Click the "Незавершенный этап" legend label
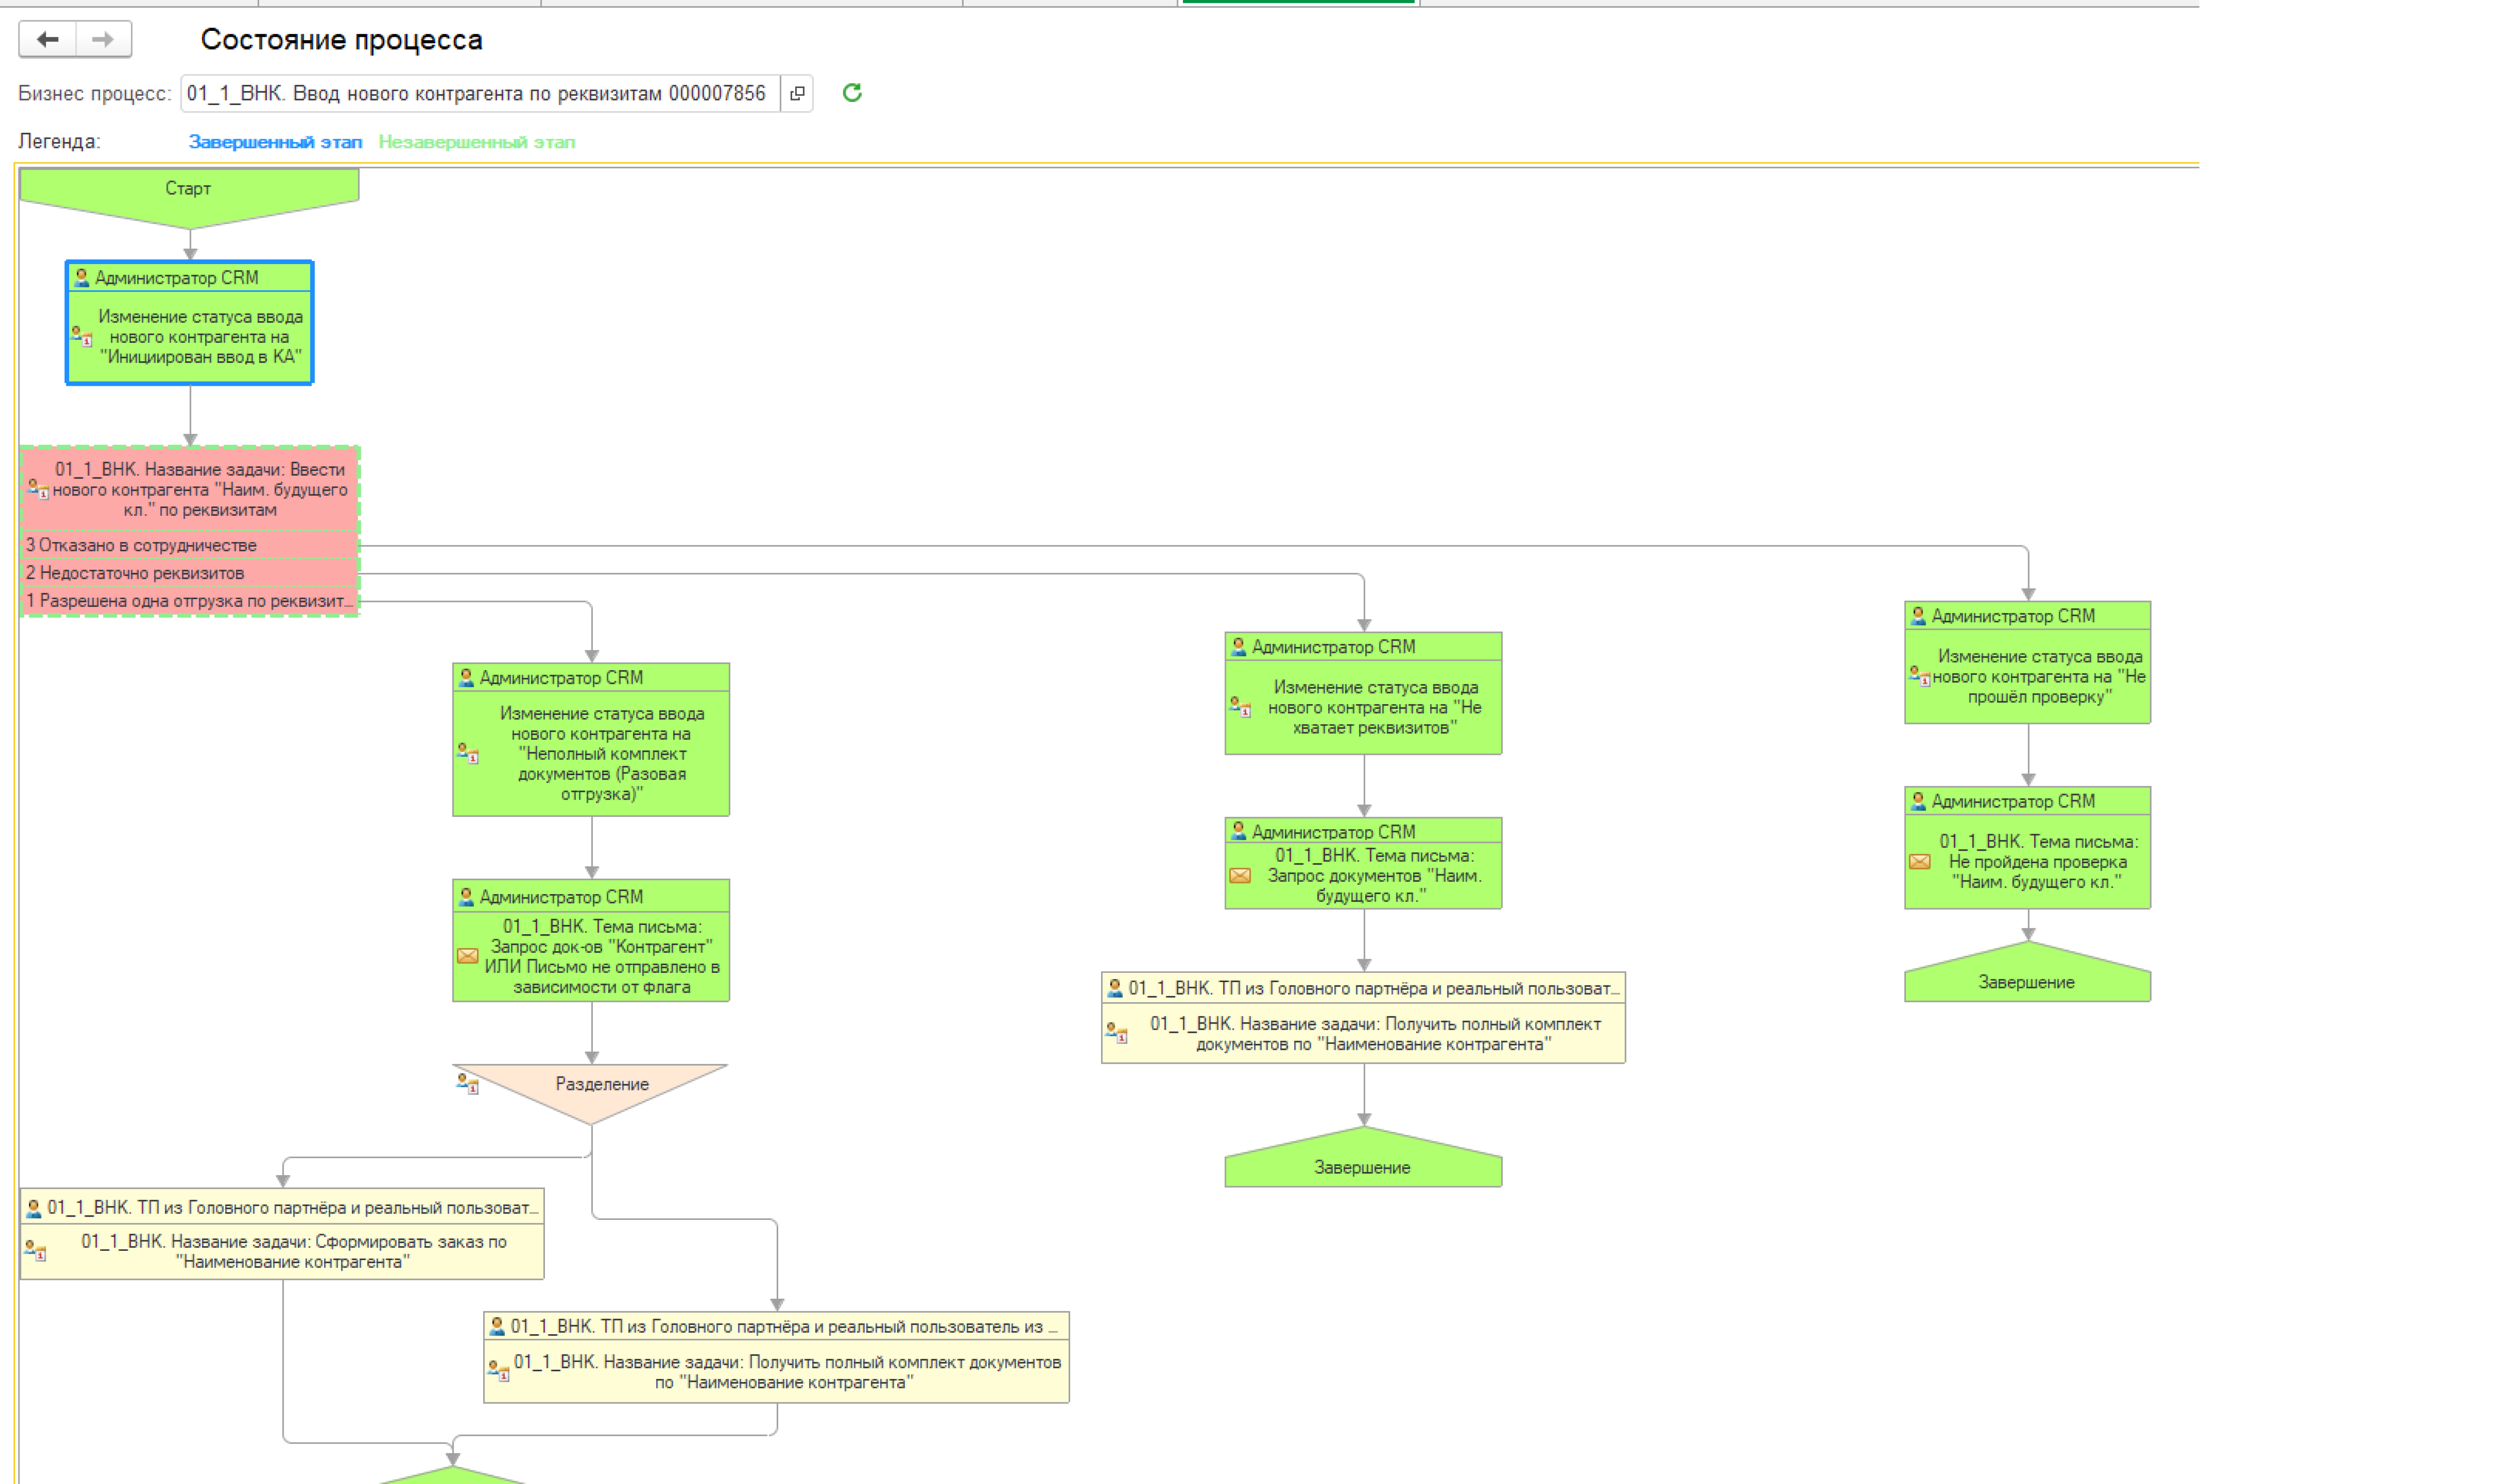Viewport: 2508px width, 1484px height. pos(477,142)
